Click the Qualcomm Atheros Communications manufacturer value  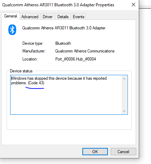(85, 51)
